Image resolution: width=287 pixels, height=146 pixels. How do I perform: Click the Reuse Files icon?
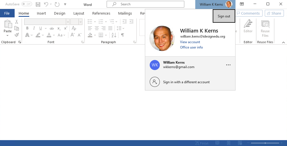click(x=265, y=24)
